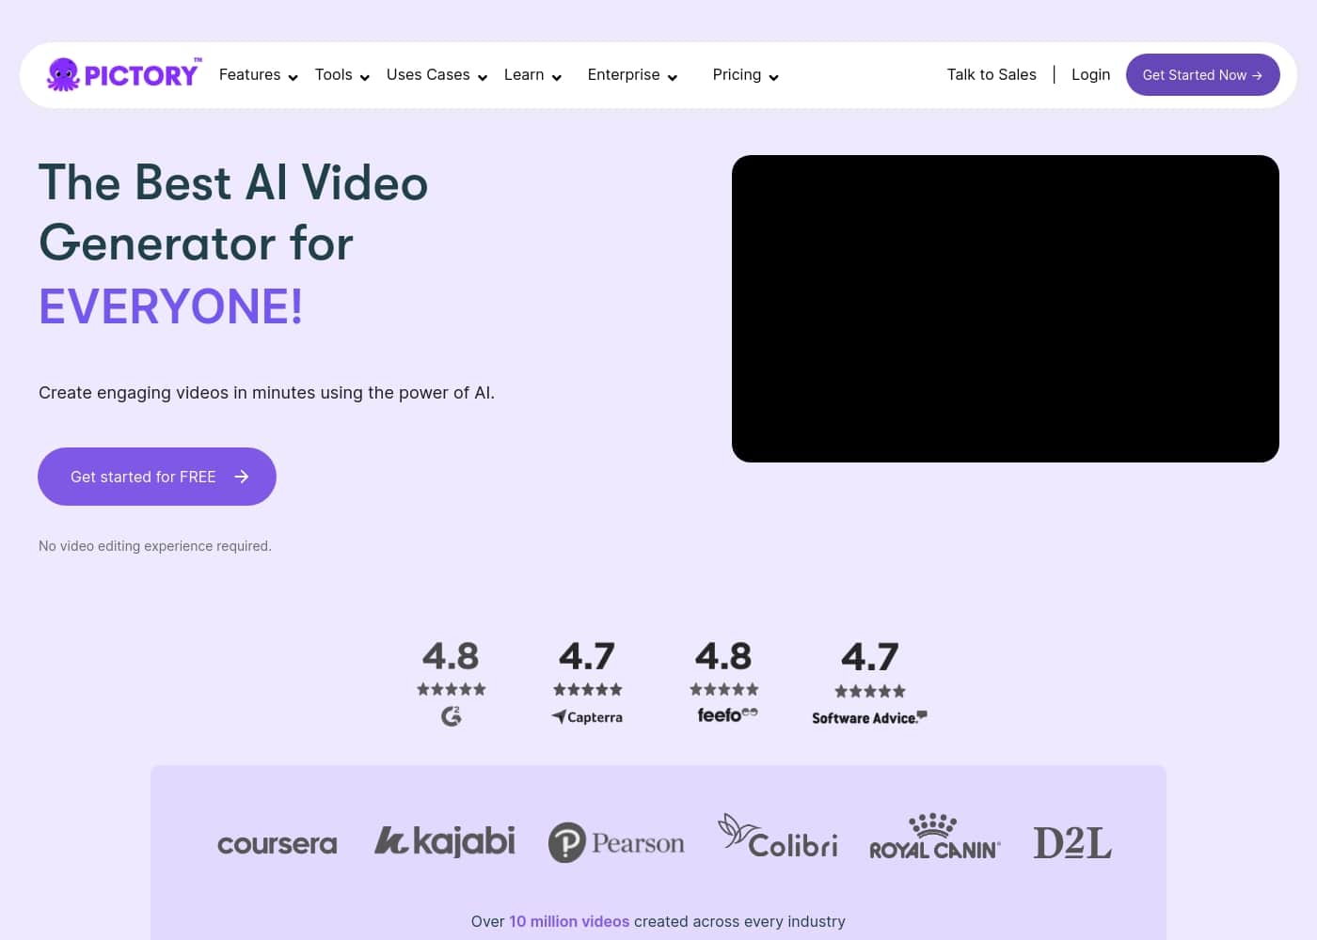Open the Uses Cases menu

click(428, 75)
